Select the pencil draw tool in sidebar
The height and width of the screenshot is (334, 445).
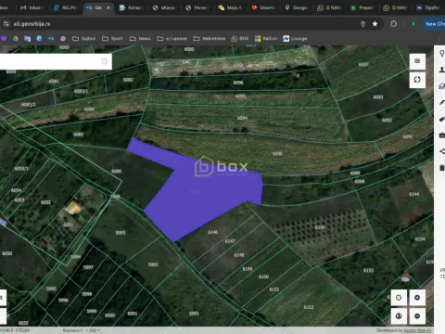pyautogui.click(x=442, y=102)
